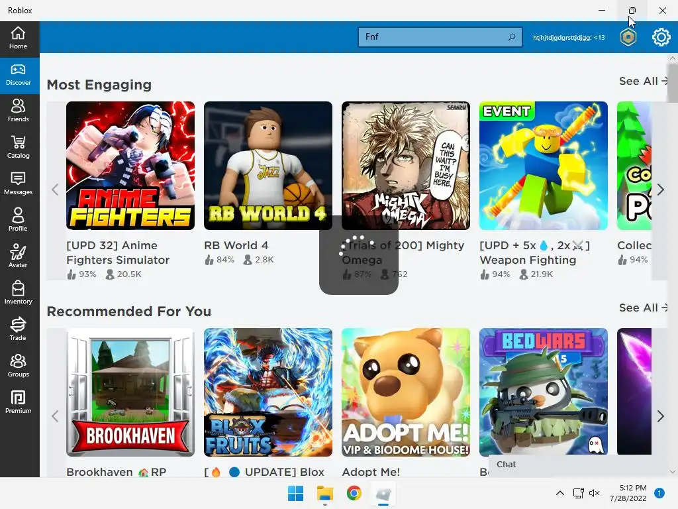The width and height of the screenshot is (678, 509).
Task: Open the Home page in sidebar
Action: (x=18, y=38)
